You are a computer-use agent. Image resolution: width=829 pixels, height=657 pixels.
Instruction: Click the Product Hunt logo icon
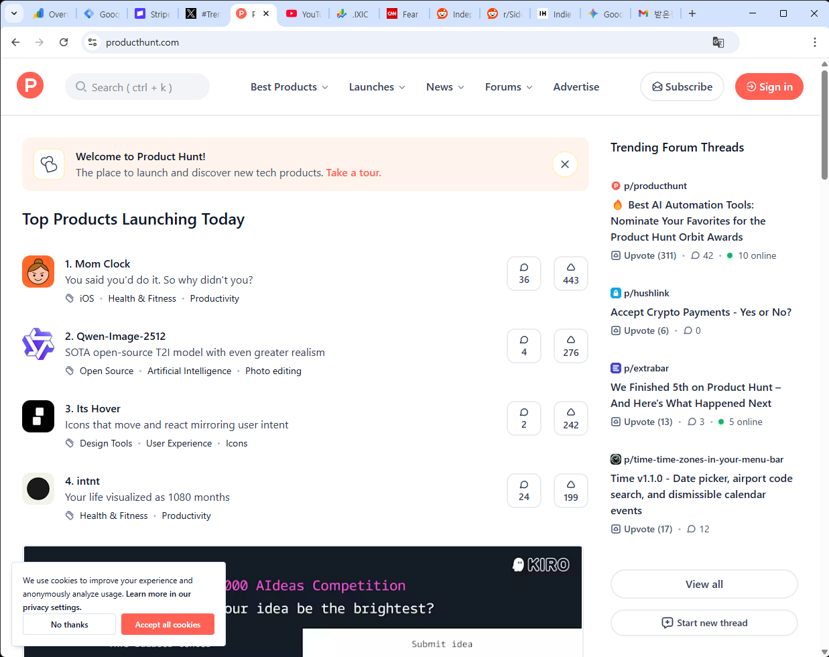click(30, 86)
